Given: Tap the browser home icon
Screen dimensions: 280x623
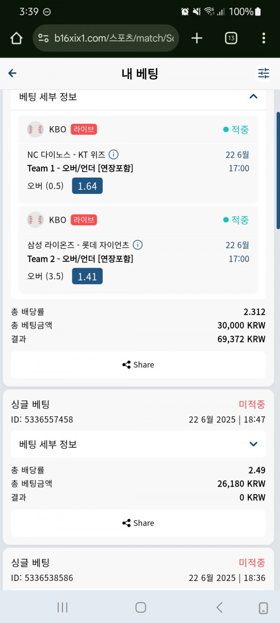Looking at the screenshot, I should (16, 38).
